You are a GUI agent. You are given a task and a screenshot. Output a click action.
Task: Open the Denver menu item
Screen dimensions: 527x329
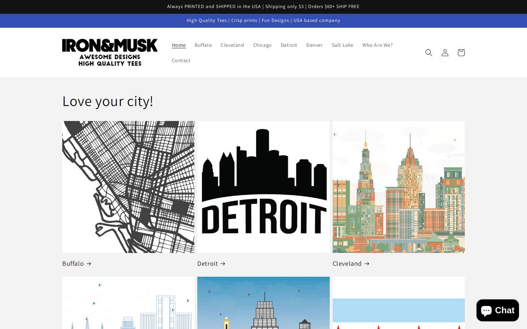pyautogui.click(x=315, y=45)
